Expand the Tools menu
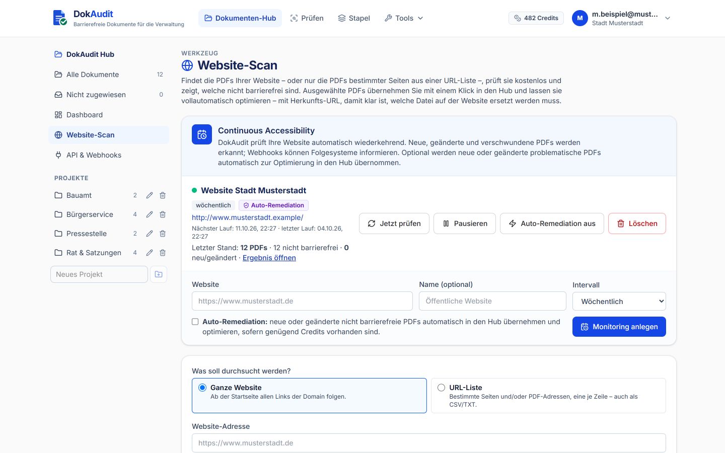Screen dimensions: 725x453 pyautogui.click(x=404, y=18)
